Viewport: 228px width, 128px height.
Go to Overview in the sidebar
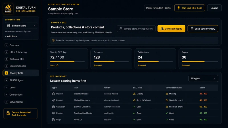tap(21, 45)
